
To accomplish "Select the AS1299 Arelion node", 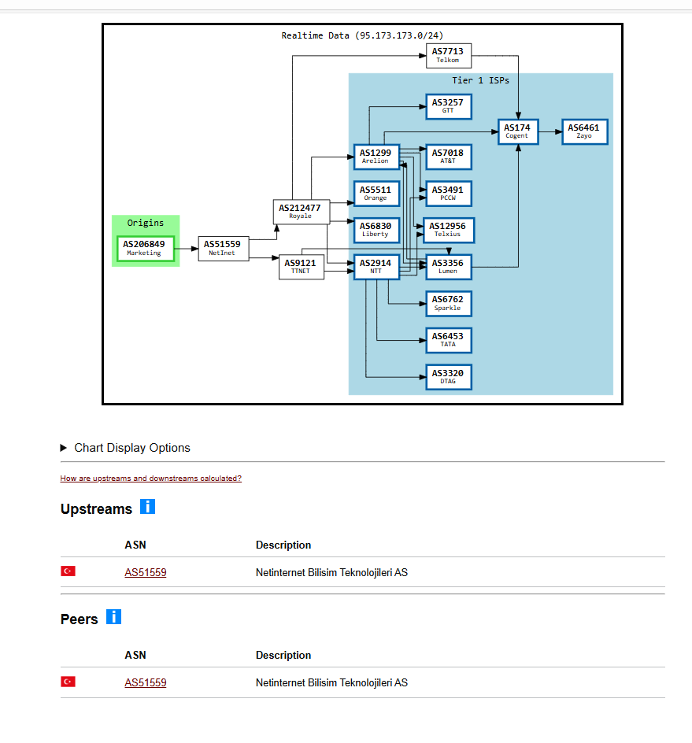I will coord(377,157).
